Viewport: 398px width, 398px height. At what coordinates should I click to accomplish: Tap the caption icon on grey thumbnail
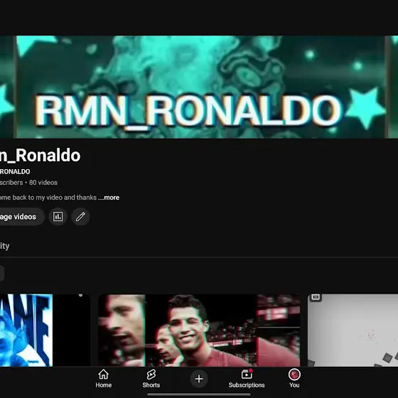point(316,297)
